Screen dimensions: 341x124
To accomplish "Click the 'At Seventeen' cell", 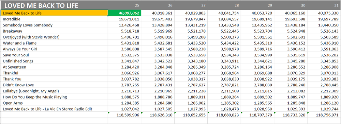I will click(54, 67).
